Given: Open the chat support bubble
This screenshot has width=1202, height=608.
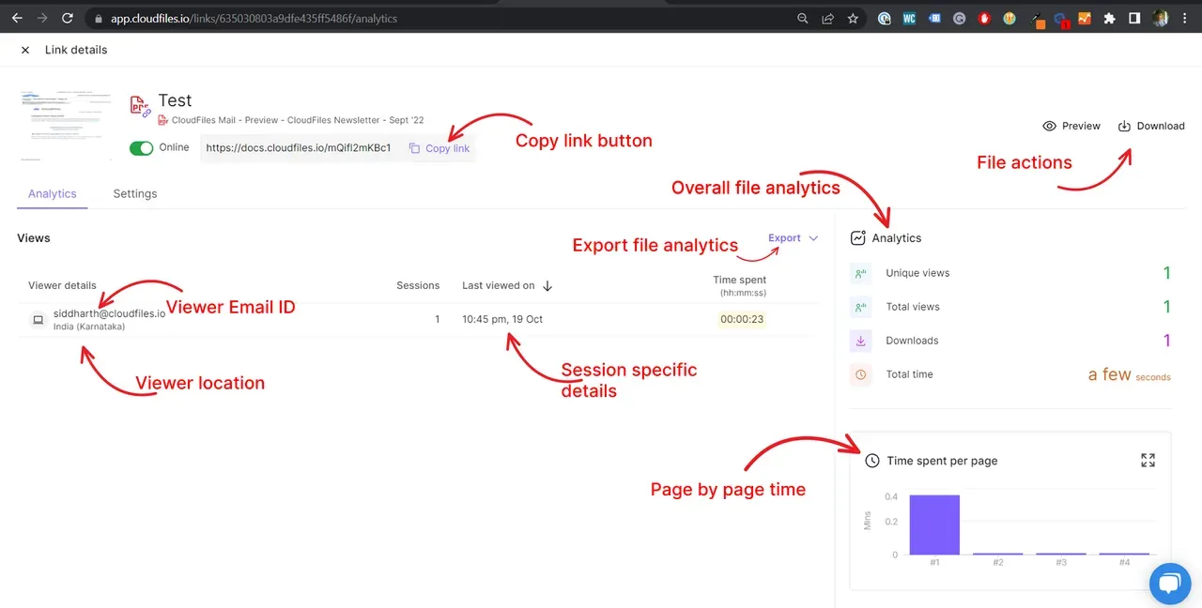Looking at the screenshot, I should click(1169, 585).
